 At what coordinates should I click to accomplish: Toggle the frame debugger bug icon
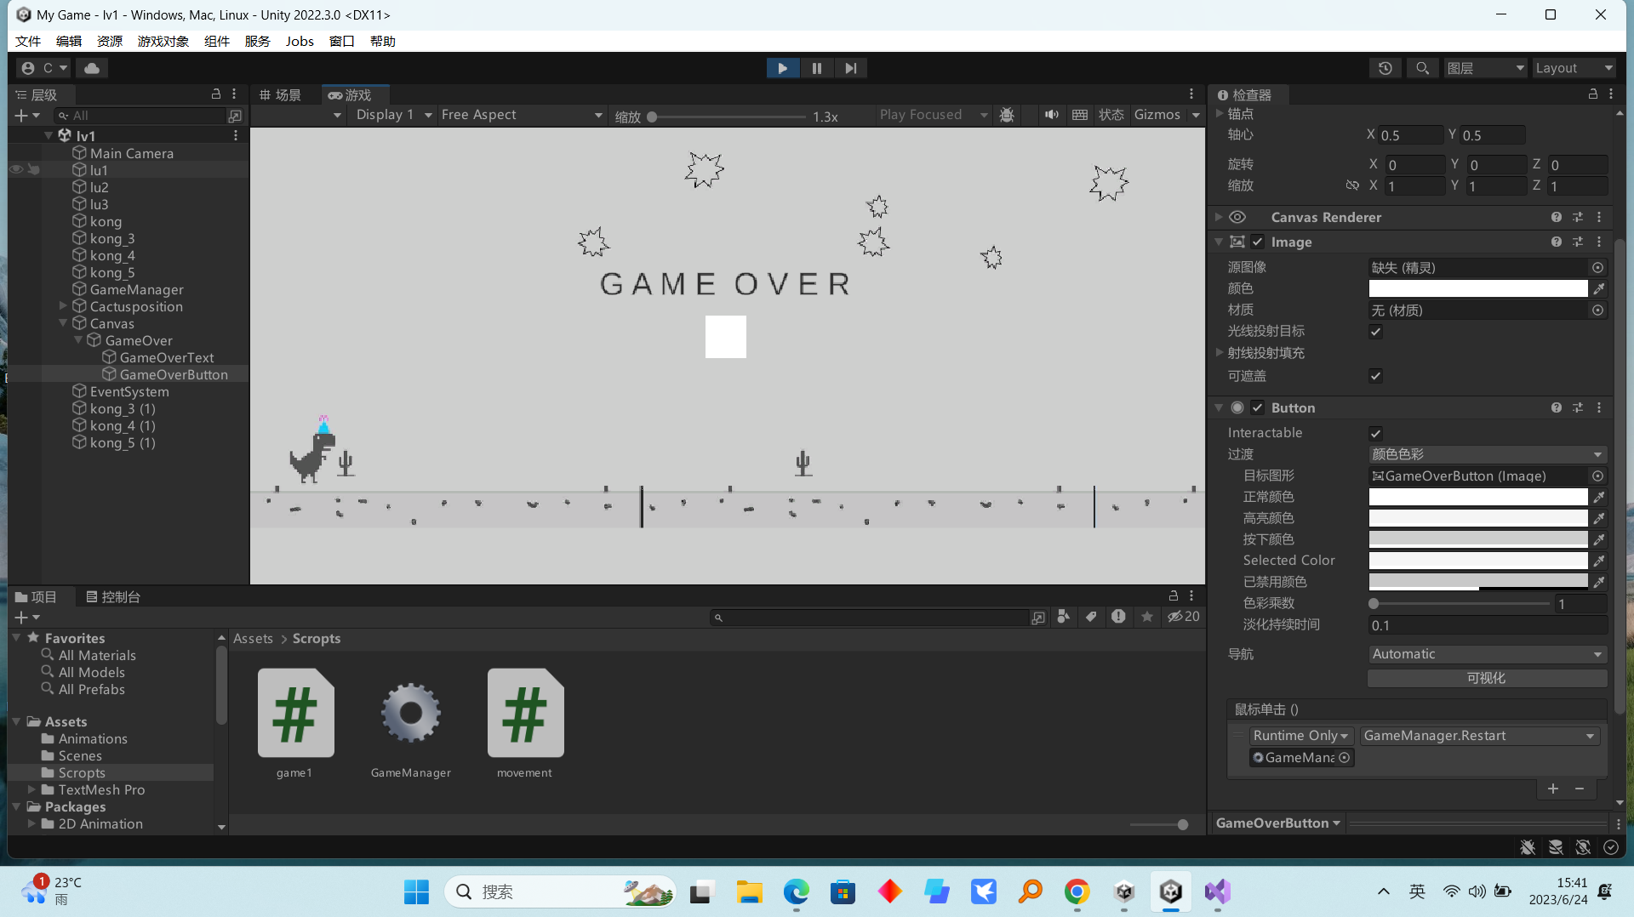(1007, 115)
